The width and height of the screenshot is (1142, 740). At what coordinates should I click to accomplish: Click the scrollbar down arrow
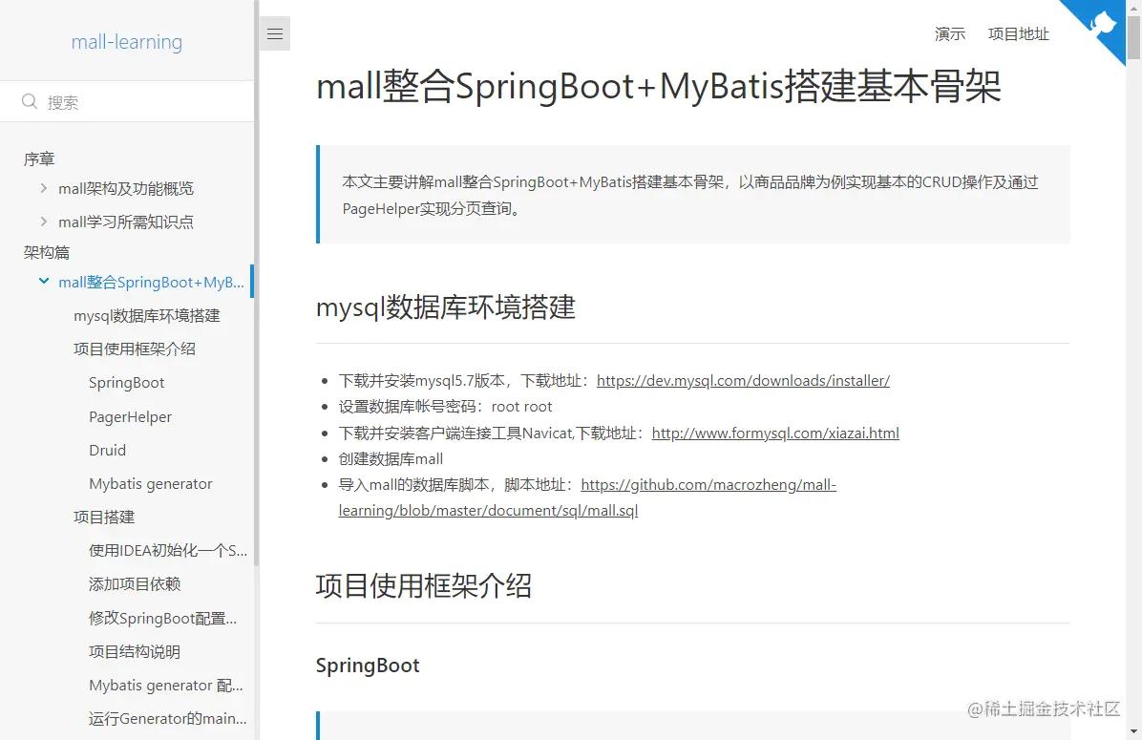coord(1134,731)
